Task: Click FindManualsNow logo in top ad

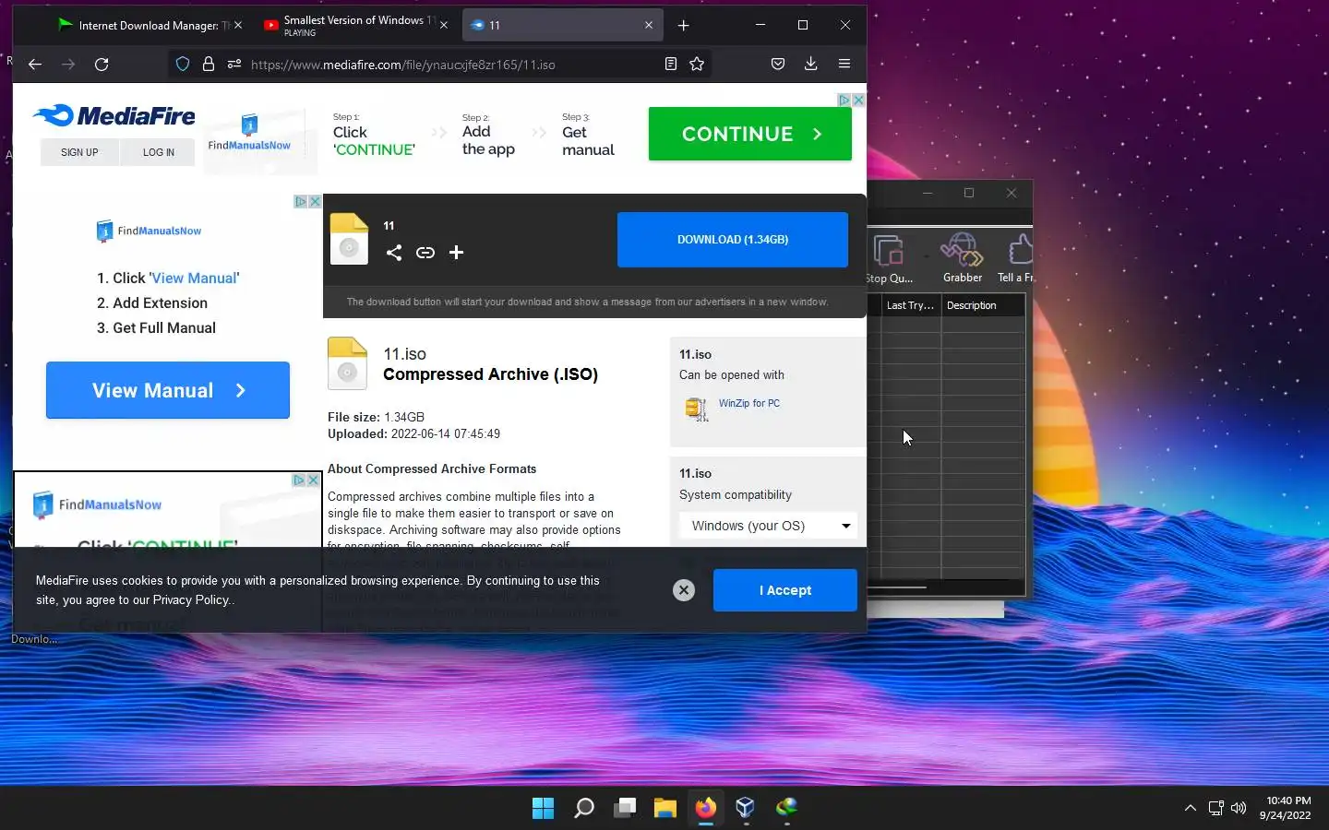Action: point(249,133)
